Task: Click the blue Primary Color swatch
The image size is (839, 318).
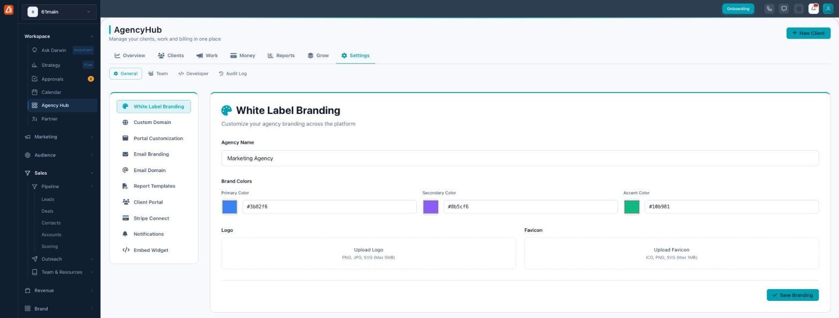Action: click(230, 207)
